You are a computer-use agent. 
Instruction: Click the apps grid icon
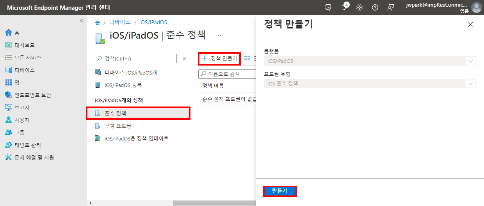click(x=9, y=82)
